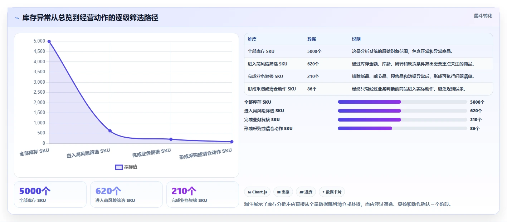Open the 5000个 全部库存 SKU card
Screen dimensions: 507x222
pyautogui.click(x=50, y=194)
